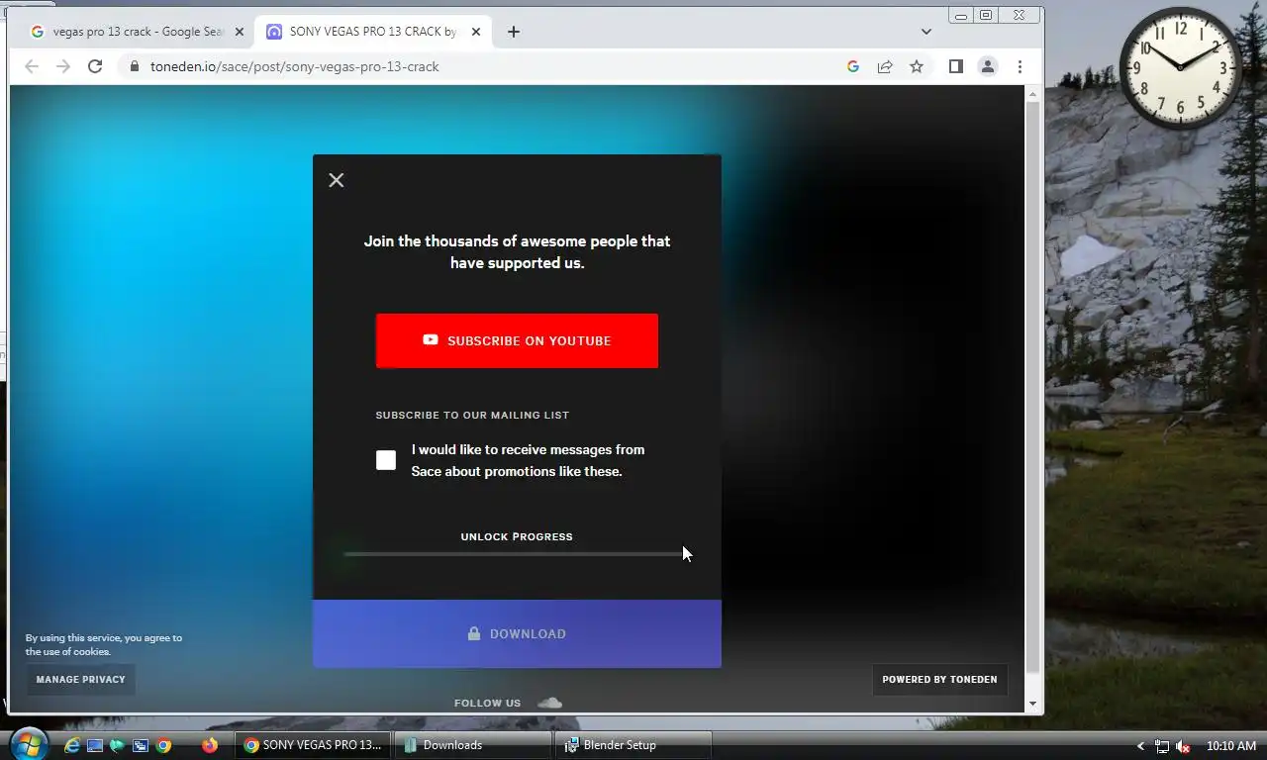Open Manage Privacy settings
This screenshot has width=1267, height=760.
click(x=81, y=680)
